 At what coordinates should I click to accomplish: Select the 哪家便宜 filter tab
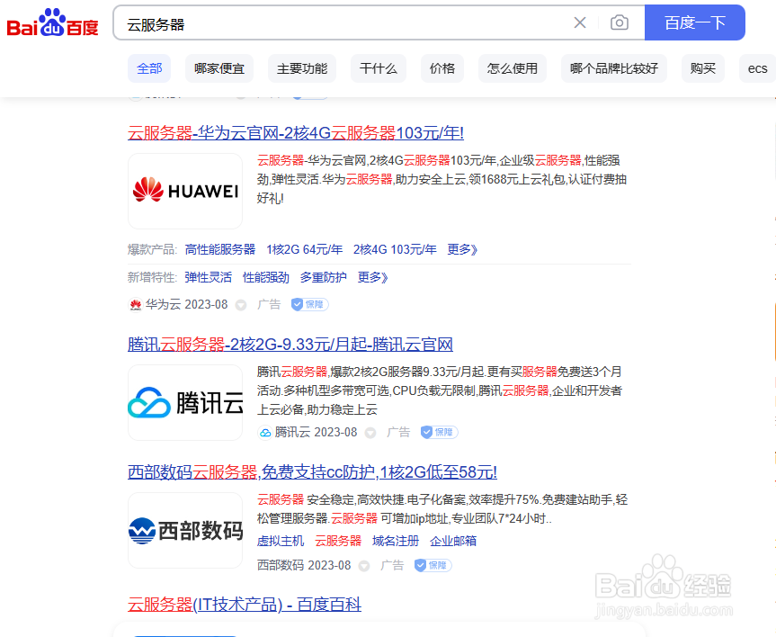[x=219, y=68]
